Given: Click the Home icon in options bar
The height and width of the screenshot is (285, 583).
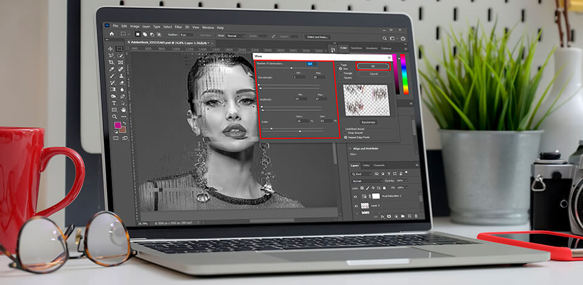Looking at the screenshot, I should (112, 34).
